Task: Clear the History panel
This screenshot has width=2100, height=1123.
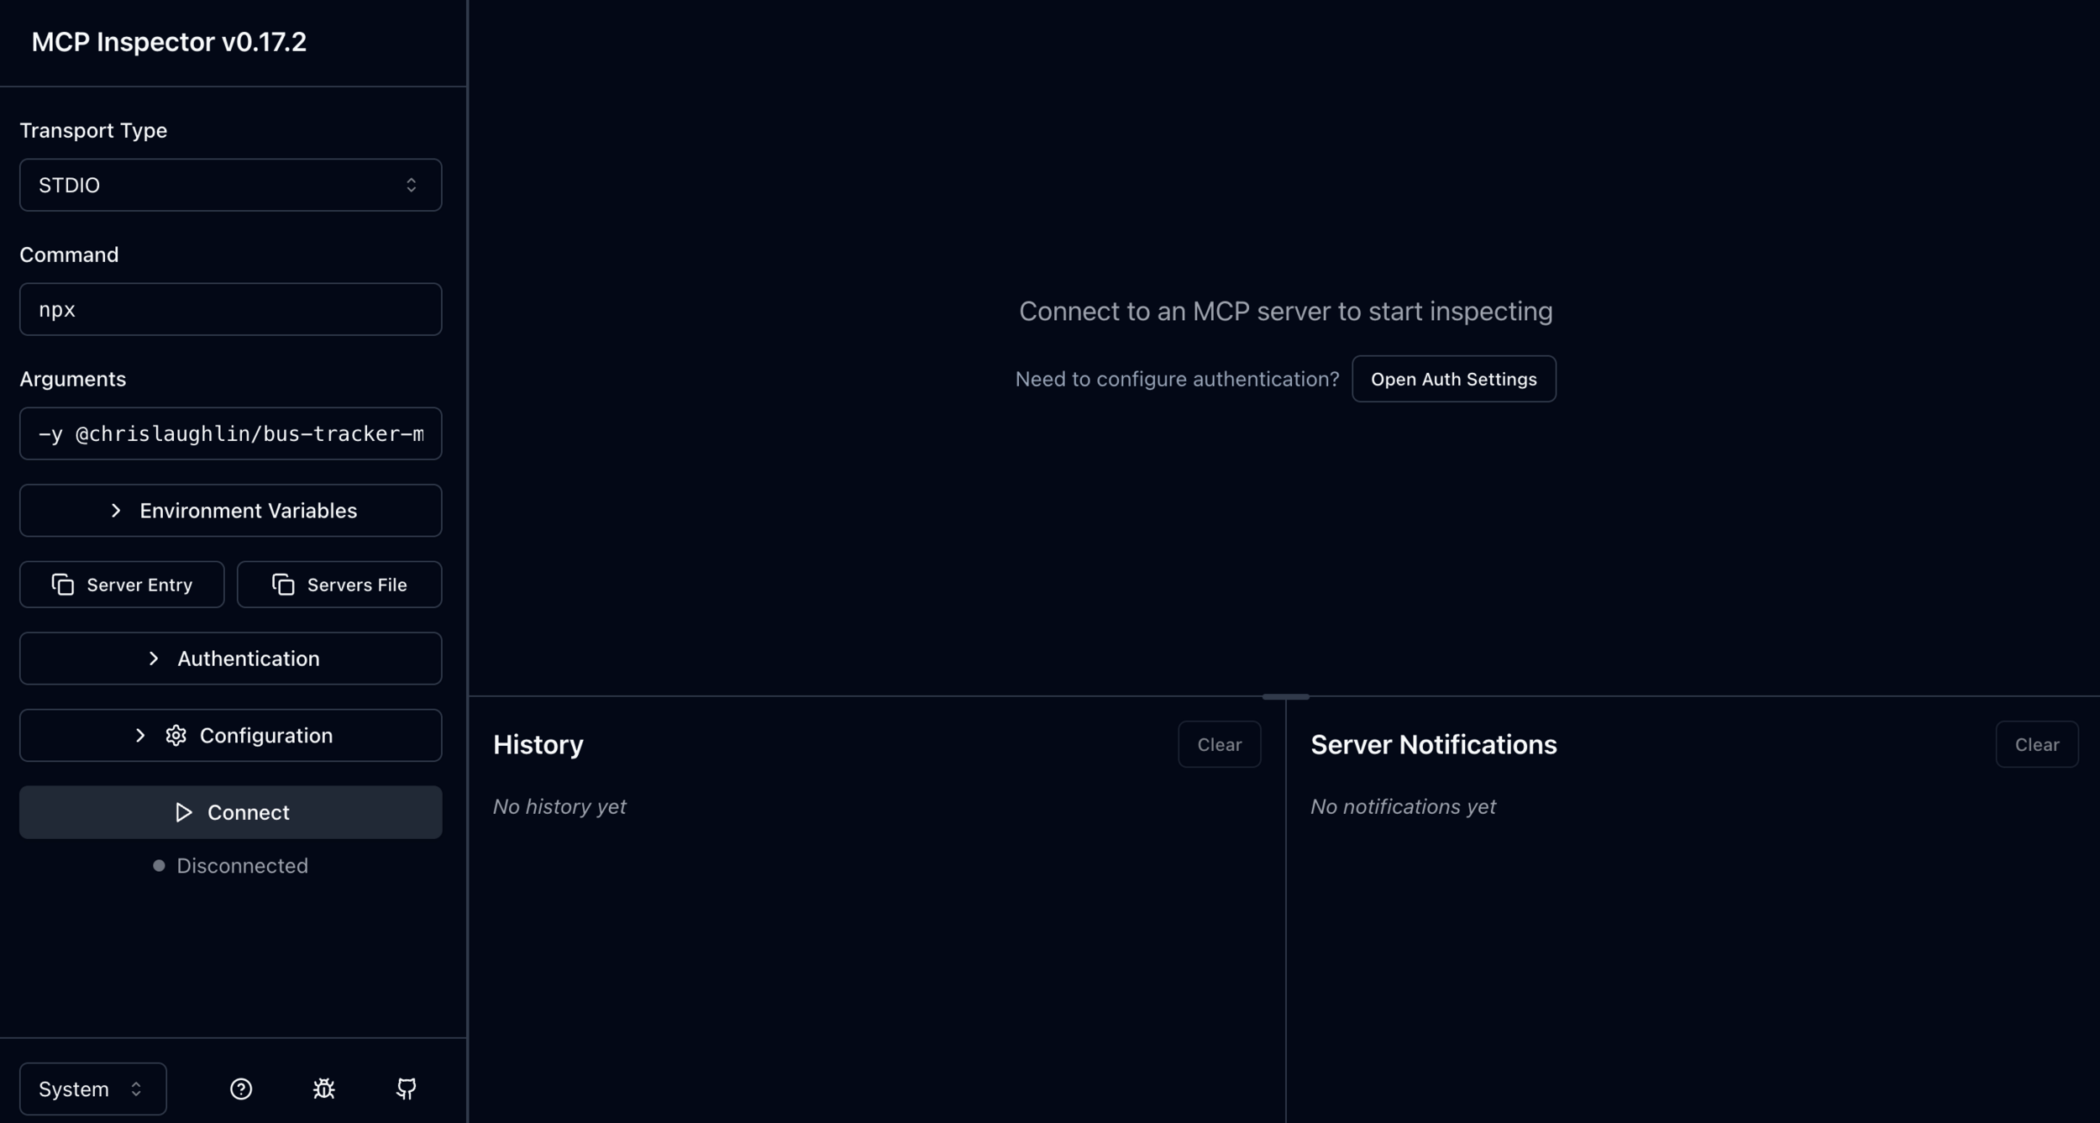Action: [x=1218, y=744]
